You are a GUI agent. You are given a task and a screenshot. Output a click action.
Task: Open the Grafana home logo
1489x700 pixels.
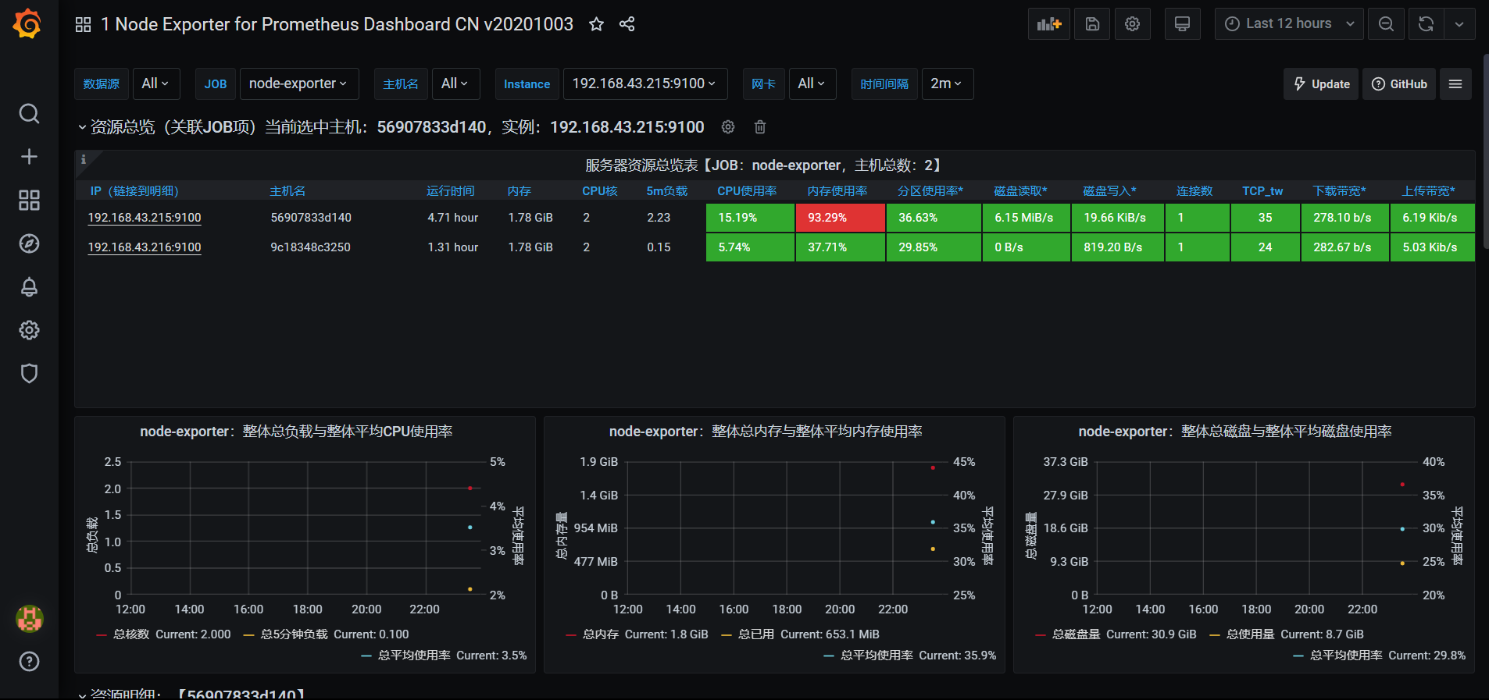click(28, 23)
